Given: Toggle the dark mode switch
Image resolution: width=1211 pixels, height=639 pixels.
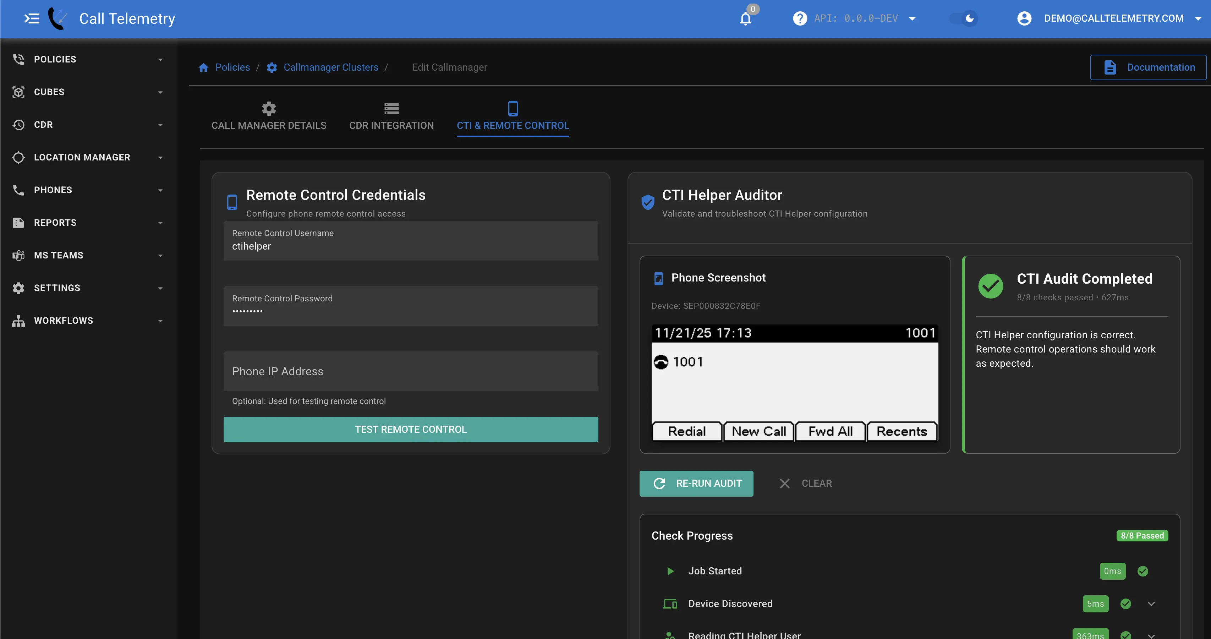Looking at the screenshot, I should [964, 18].
